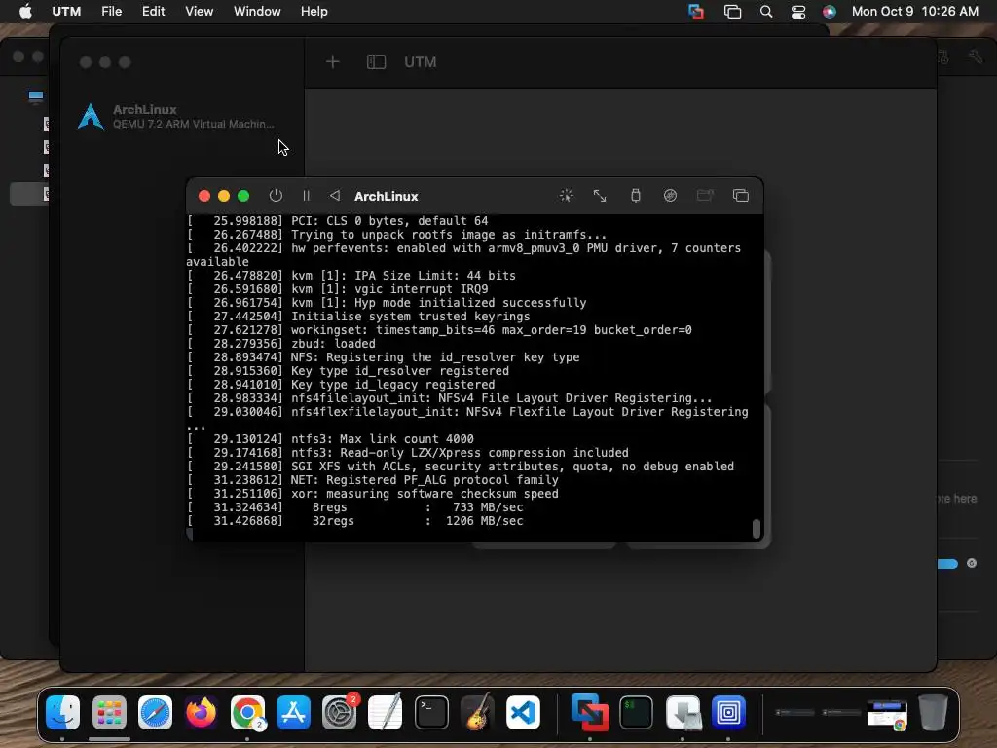The height and width of the screenshot is (748, 997).
Task: Click the date and time in menu bar
Action: pyautogui.click(x=914, y=12)
